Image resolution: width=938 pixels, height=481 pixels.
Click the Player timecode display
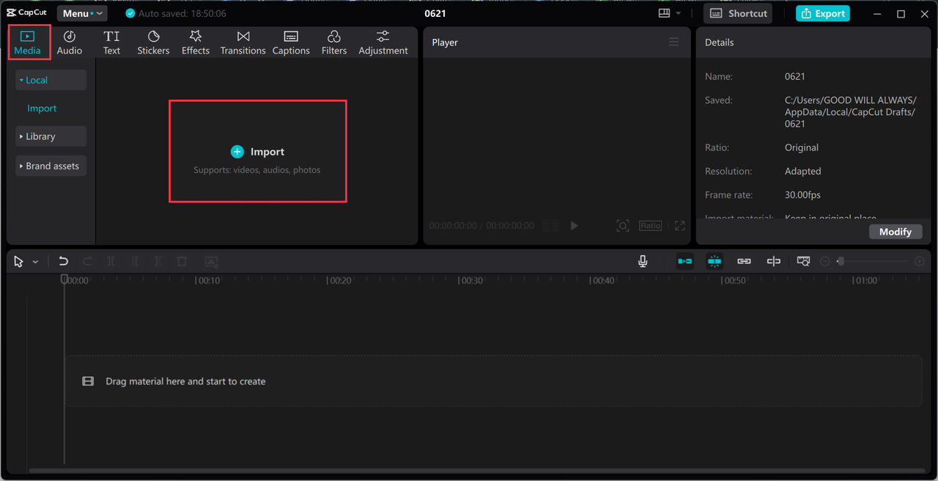pos(481,226)
